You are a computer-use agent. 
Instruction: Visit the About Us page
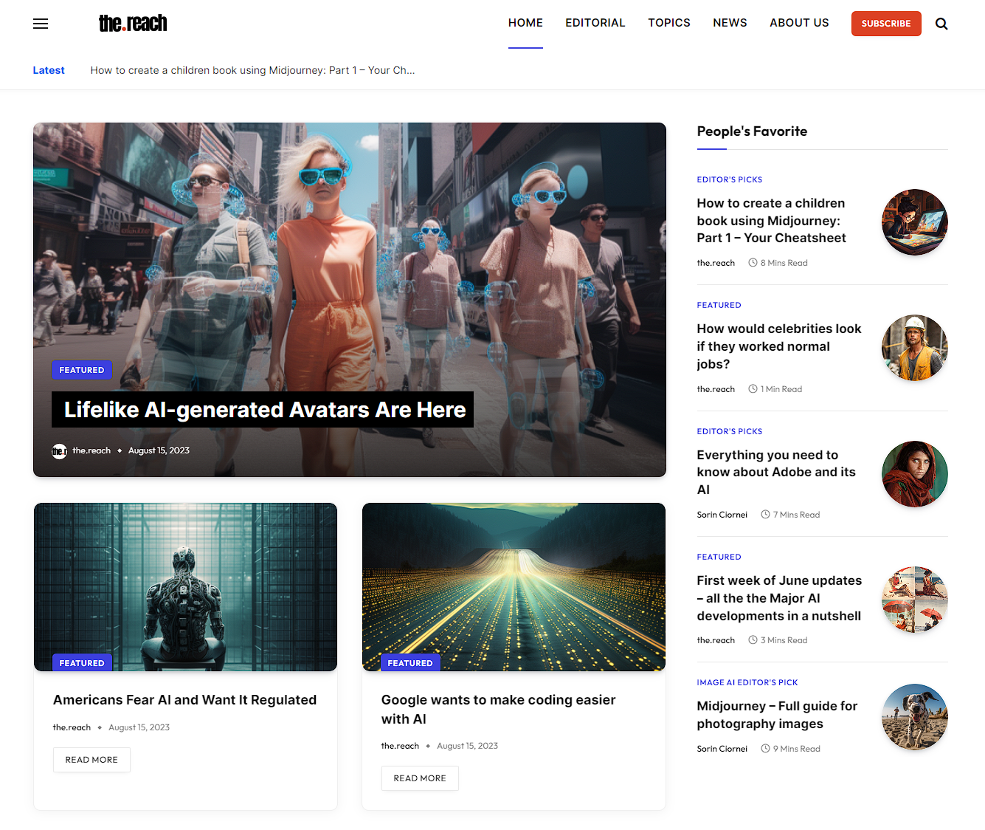pyautogui.click(x=799, y=23)
